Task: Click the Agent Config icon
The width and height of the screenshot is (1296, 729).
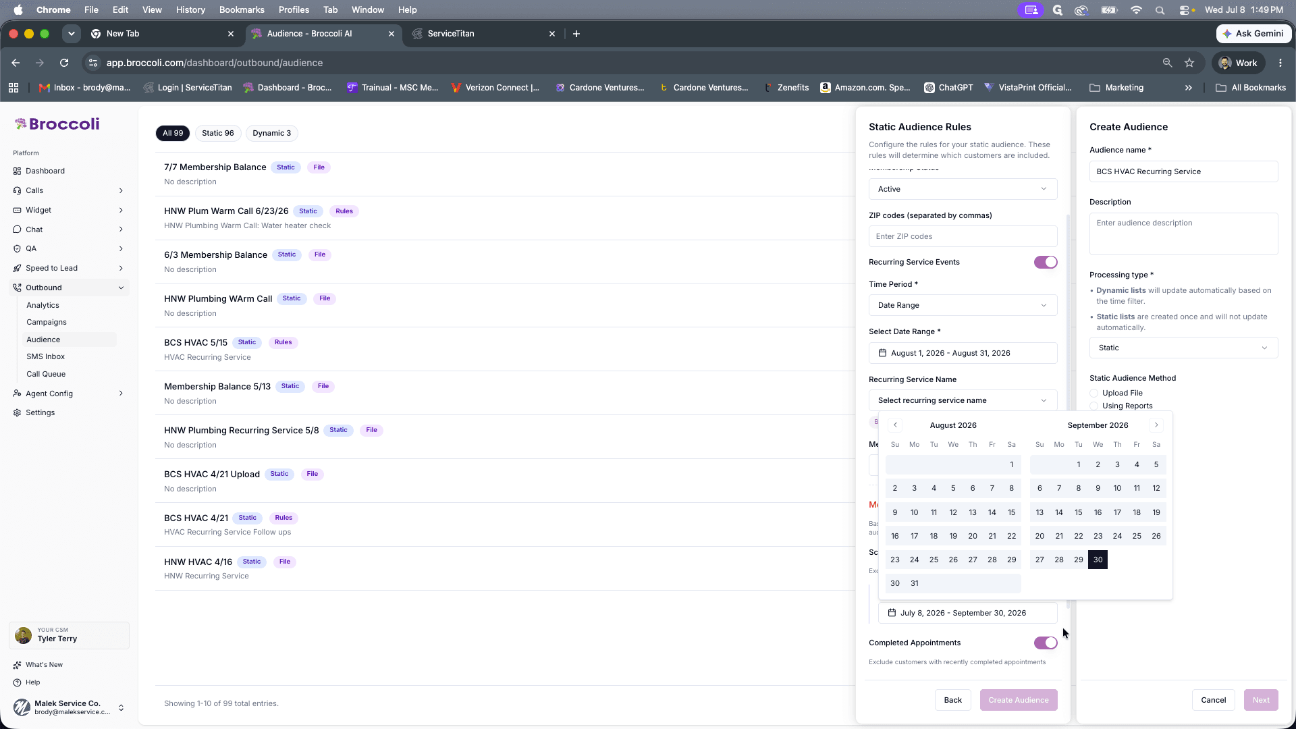Action: click(x=17, y=394)
